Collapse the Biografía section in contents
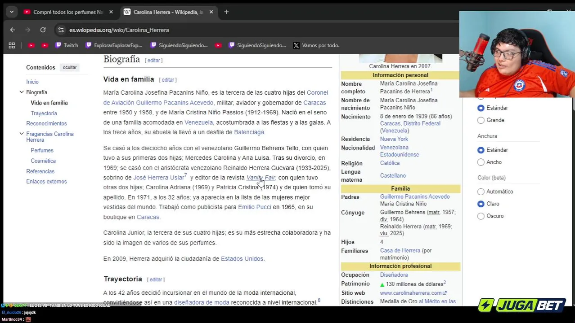The height and width of the screenshot is (323, 575). click(21, 92)
